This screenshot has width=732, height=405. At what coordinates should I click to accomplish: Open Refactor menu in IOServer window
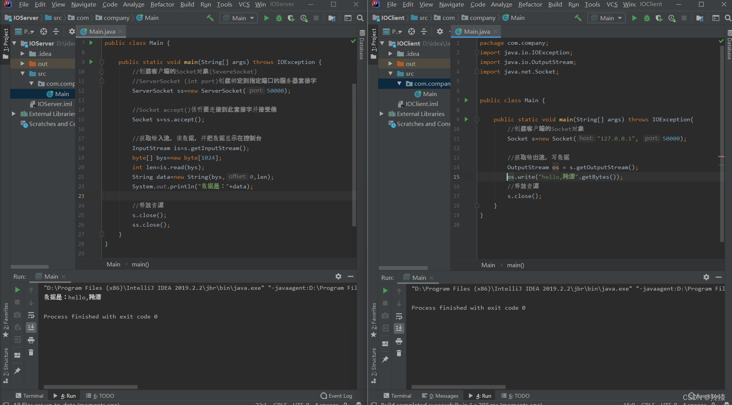pos(162,5)
